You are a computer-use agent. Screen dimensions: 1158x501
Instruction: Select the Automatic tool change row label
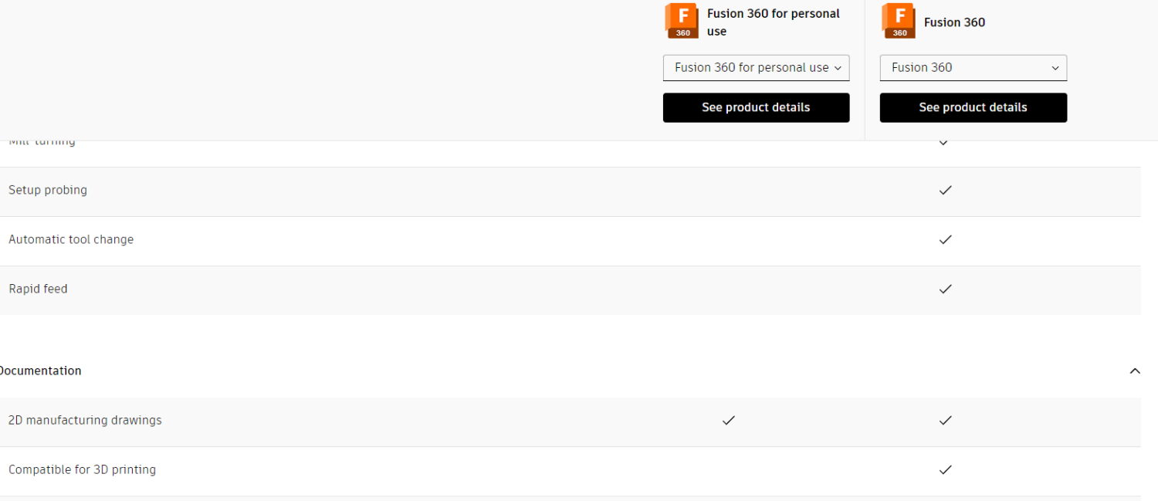(71, 239)
